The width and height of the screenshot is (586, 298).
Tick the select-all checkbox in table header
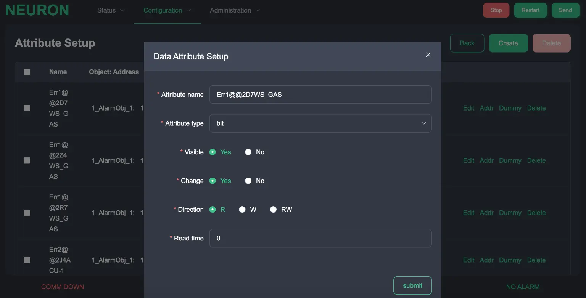tap(27, 72)
